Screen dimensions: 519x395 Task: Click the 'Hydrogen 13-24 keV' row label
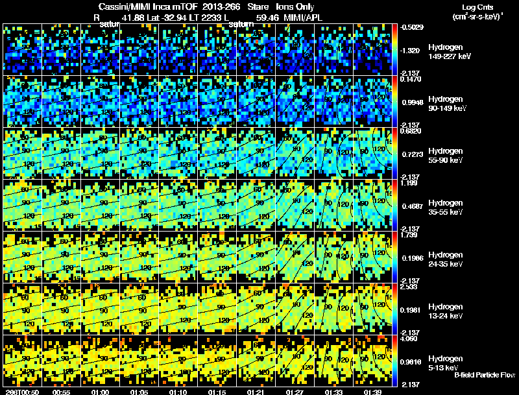(446, 311)
